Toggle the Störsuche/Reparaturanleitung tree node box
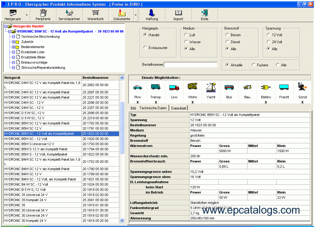315x227 pixels. coord(13,68)
